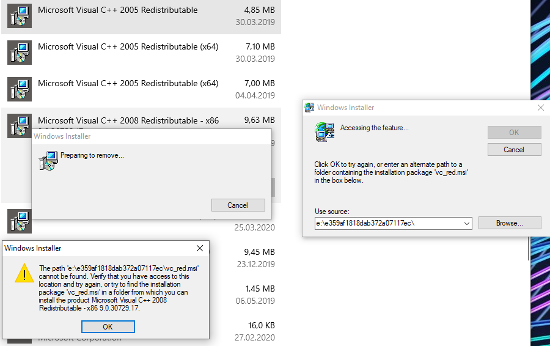Click installer icon of 7,10 MB Visual C++ 2005 (x64)
550x346 pixels.
coord(20,53)
